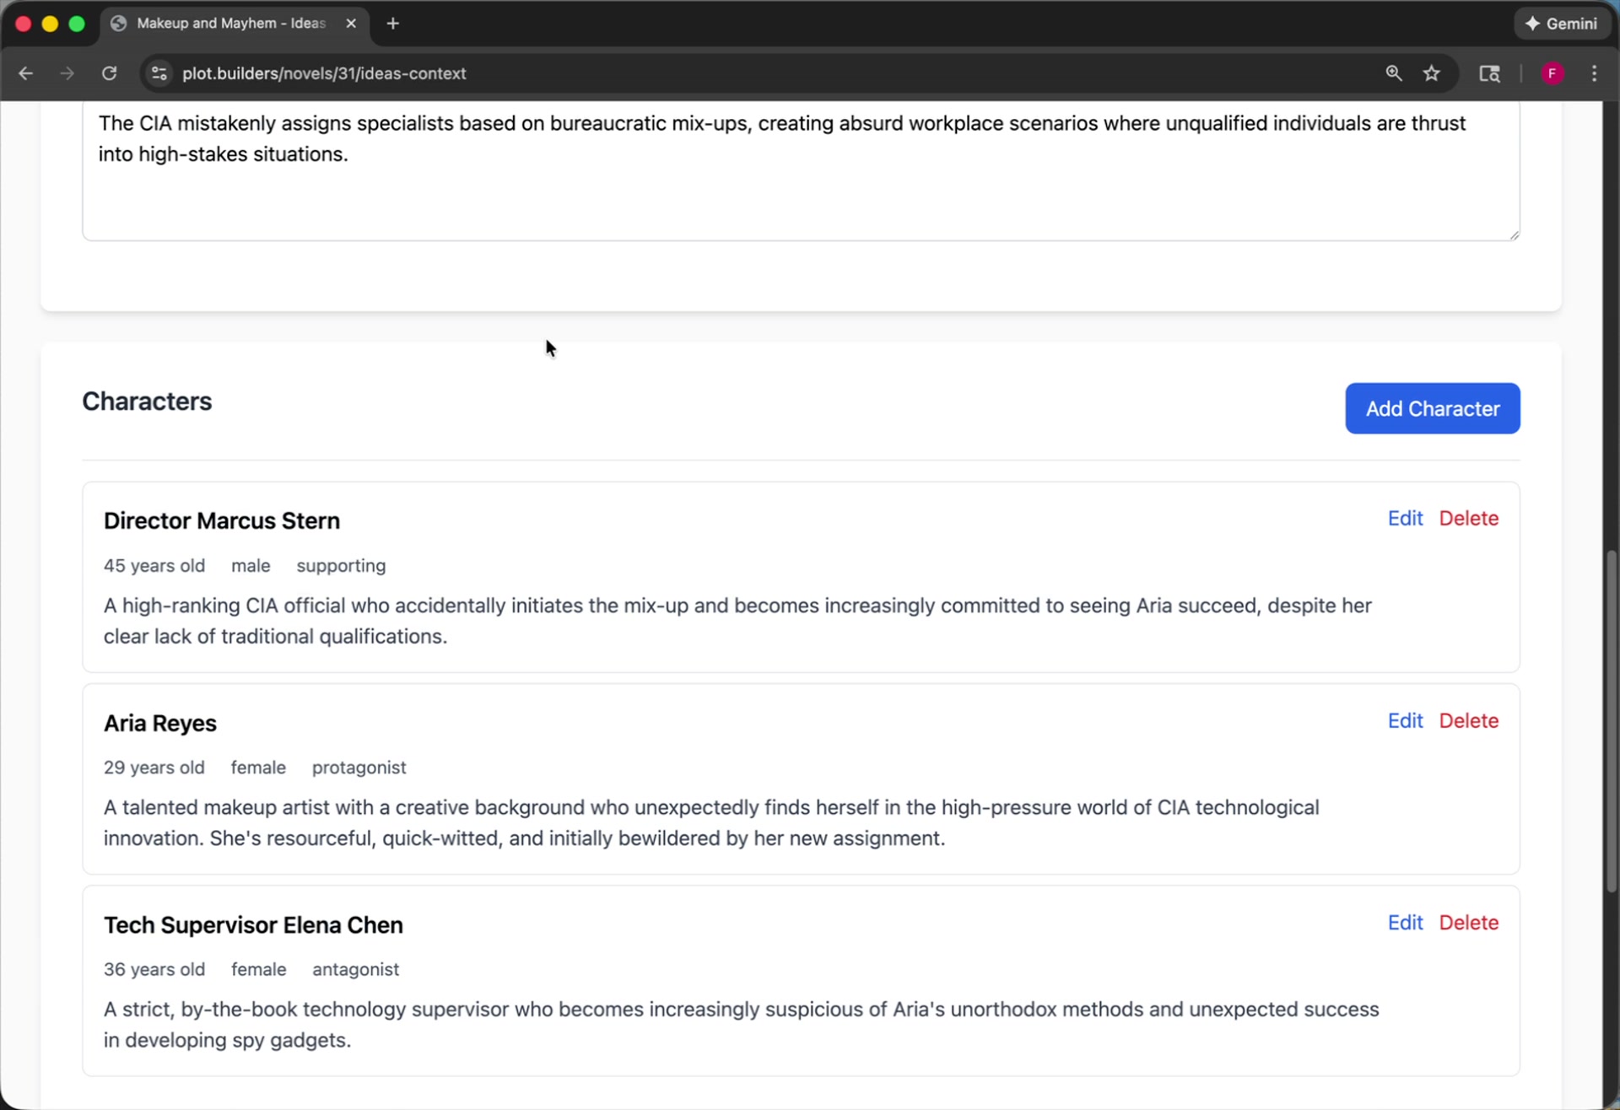1620x1110 pixels.
Task: Edit the Aria Reyes character
Action: (x=1405, y=720)
